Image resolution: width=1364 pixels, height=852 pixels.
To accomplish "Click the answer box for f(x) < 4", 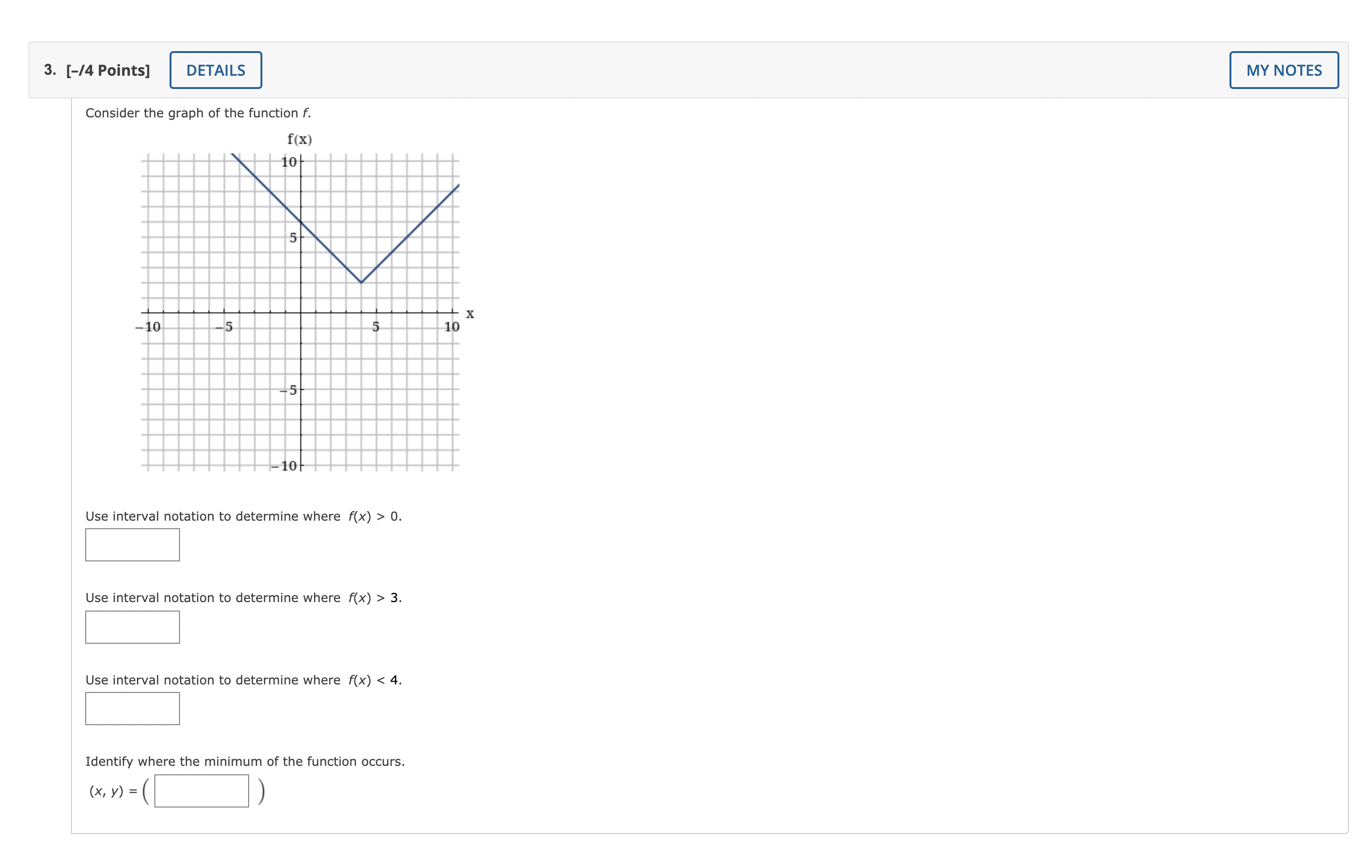I will point(132,708).
